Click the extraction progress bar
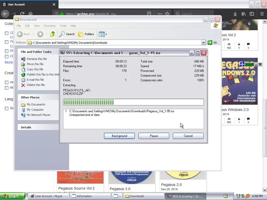This screenshot has width=267, height=200. click(133, 102)
